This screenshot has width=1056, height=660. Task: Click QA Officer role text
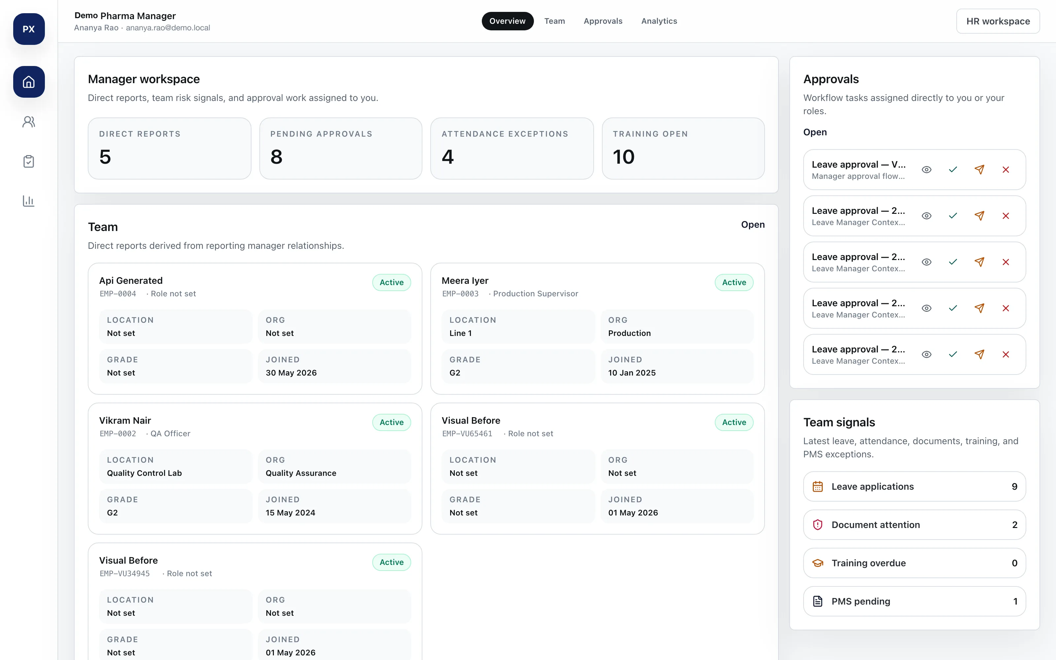click(171, 433)
